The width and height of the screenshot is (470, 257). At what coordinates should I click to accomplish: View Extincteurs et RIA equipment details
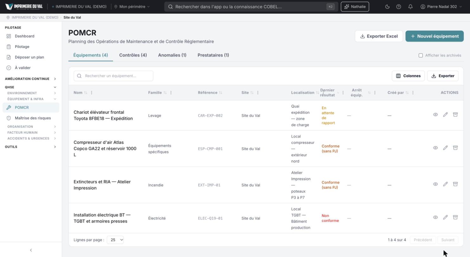[x=435, y=184]
